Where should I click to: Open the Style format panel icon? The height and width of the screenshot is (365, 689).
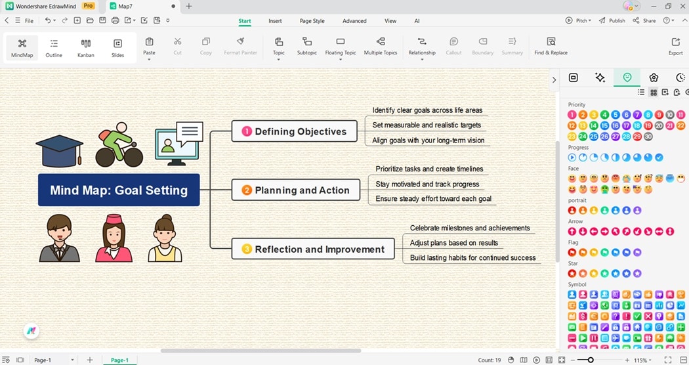coord(573,78)
